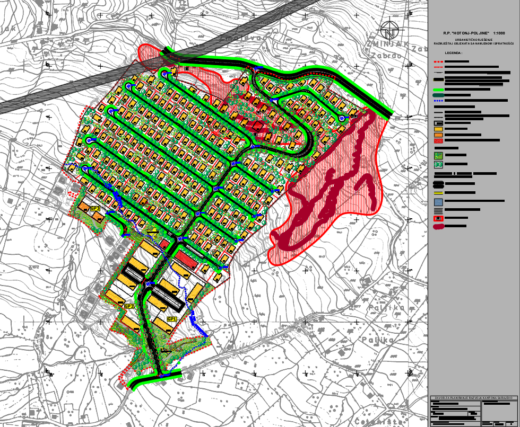Screen dimensions: 520x427
Task: Click the dark red blob legend symbol
Action: tap(438, 227)
